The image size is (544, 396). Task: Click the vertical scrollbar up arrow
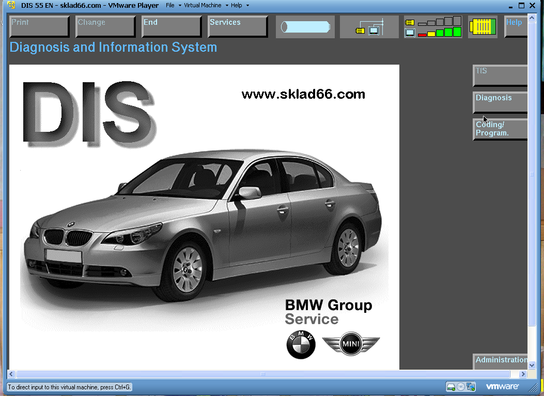[532, 18]
